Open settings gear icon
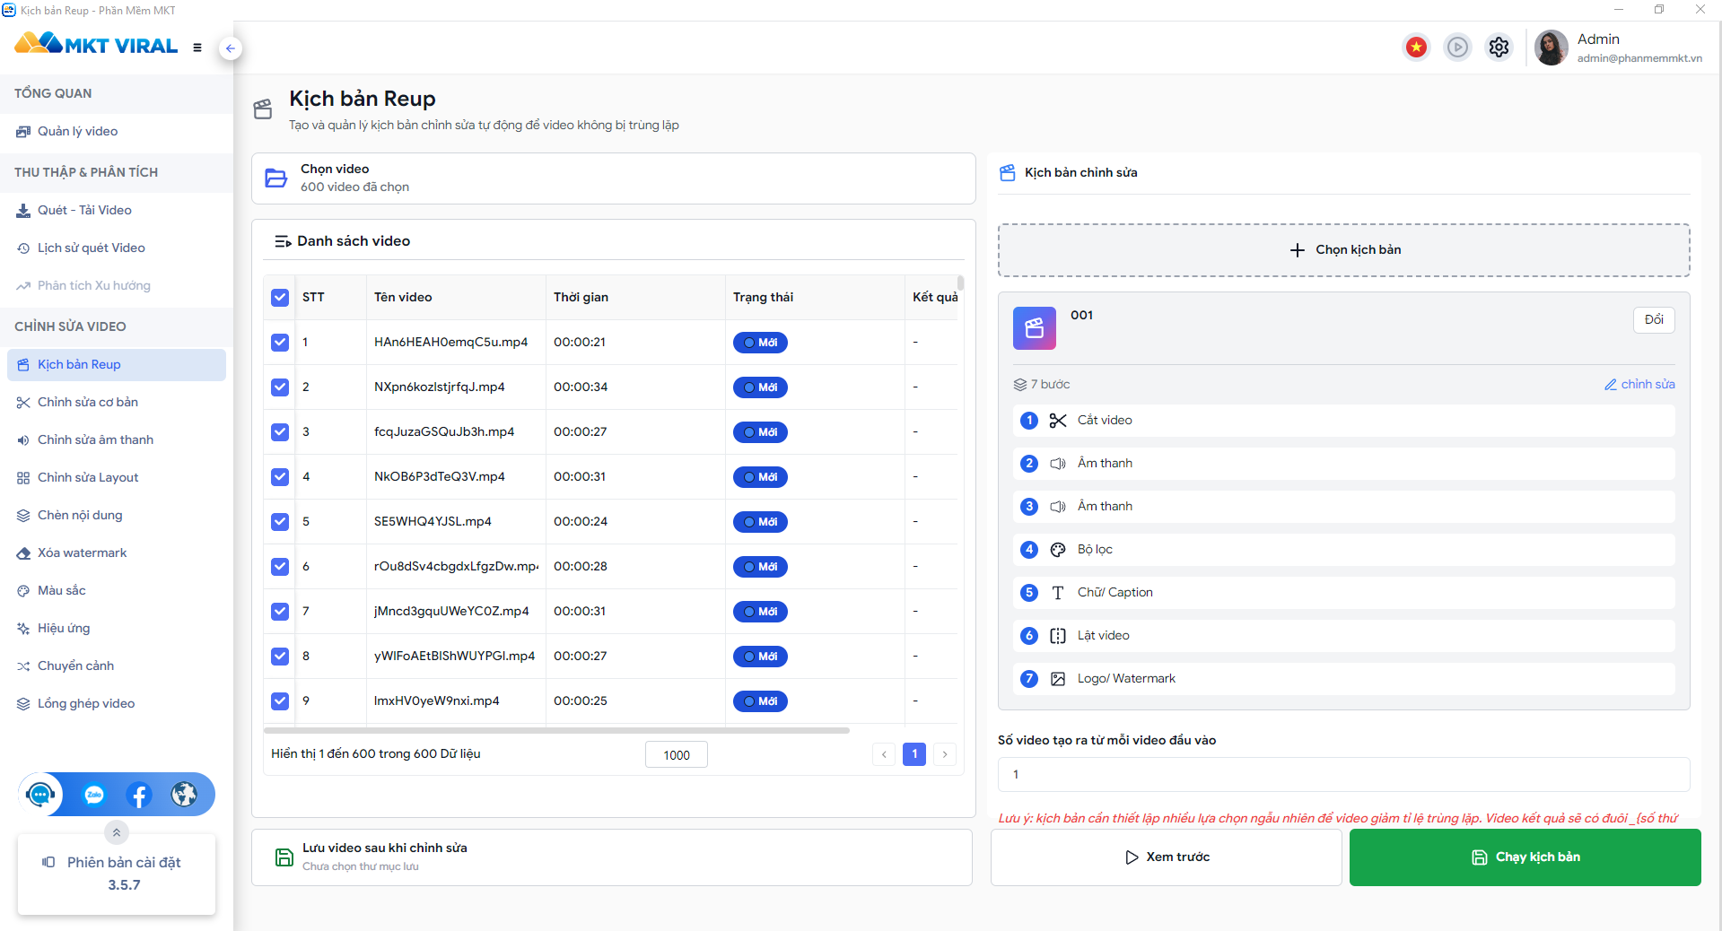Image resolution: width=1722 pixels, height=931 pixels. 1499,47
